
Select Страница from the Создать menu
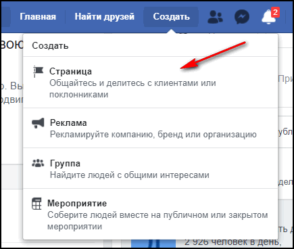pyautogui.click(x=150, y=83)
